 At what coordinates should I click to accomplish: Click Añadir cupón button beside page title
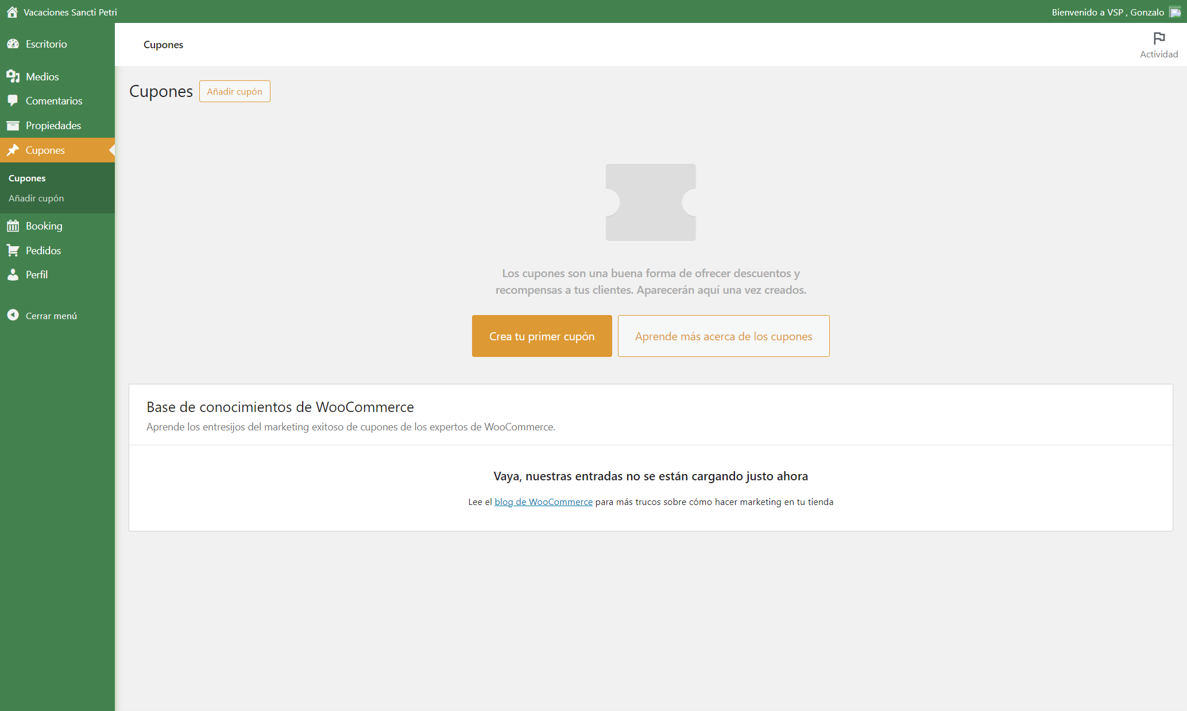coord(234,91)
